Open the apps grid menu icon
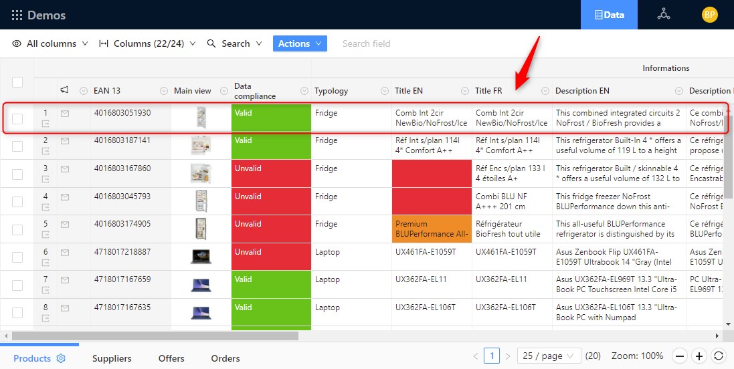This screenshot has width=734, height=369. [x=17, y=15]
